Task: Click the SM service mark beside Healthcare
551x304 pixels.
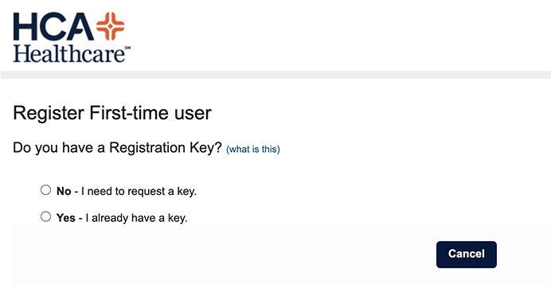Action: click(x=128, y=48)
